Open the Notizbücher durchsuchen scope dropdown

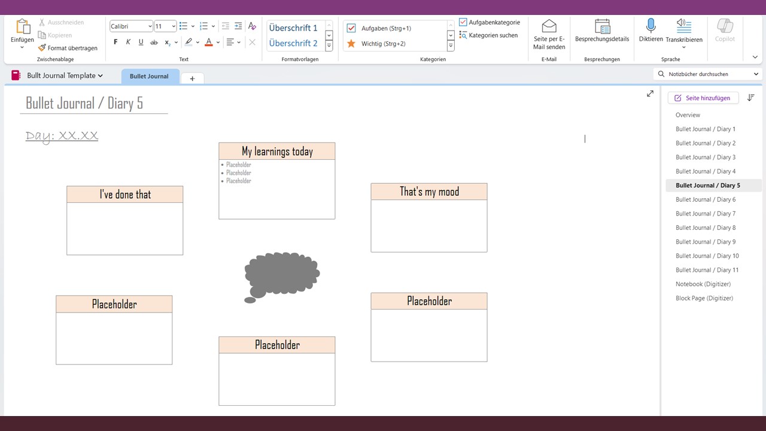click(756, 74)
